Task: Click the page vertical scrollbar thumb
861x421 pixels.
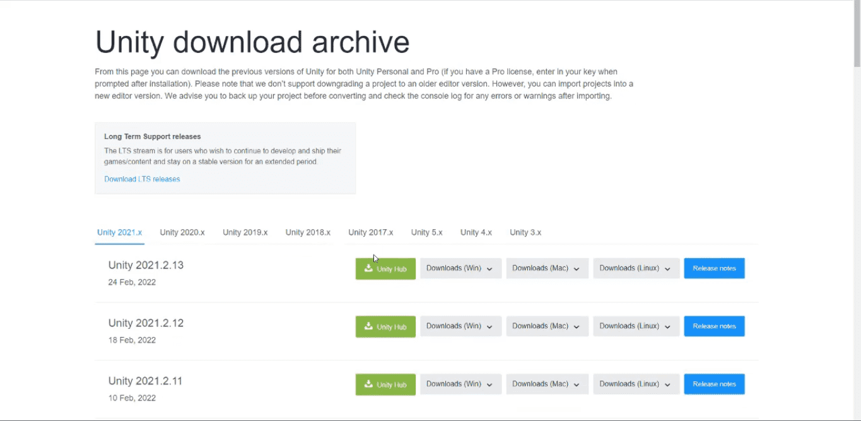Action: point(857,34)
